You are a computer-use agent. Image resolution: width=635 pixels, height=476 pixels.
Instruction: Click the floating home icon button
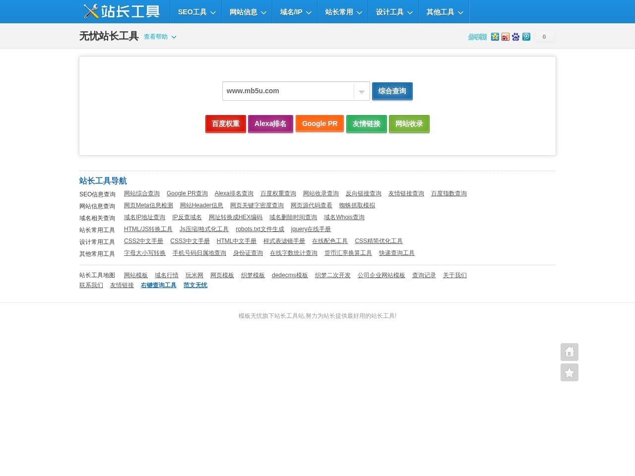click(x=570, y=352)
